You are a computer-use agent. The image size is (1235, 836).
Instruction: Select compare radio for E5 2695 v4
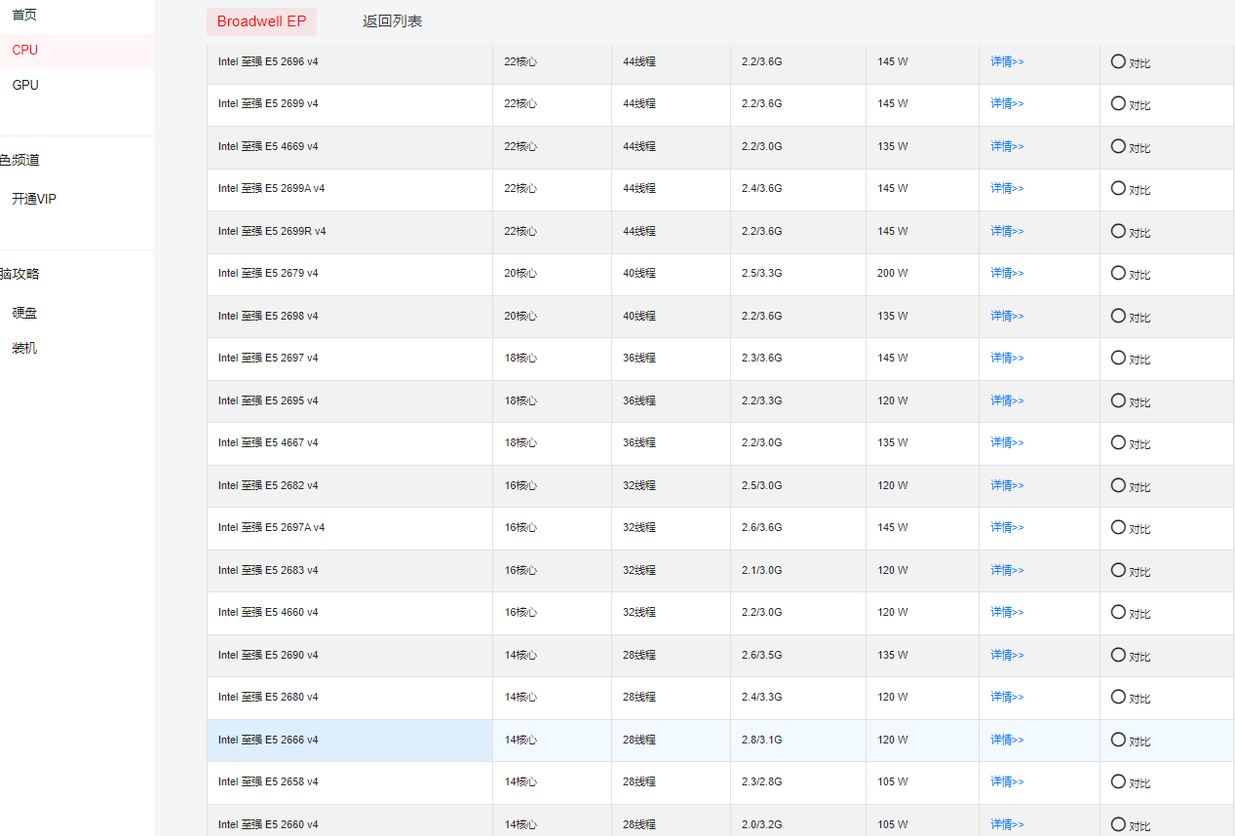click(x=1118, y=399)
